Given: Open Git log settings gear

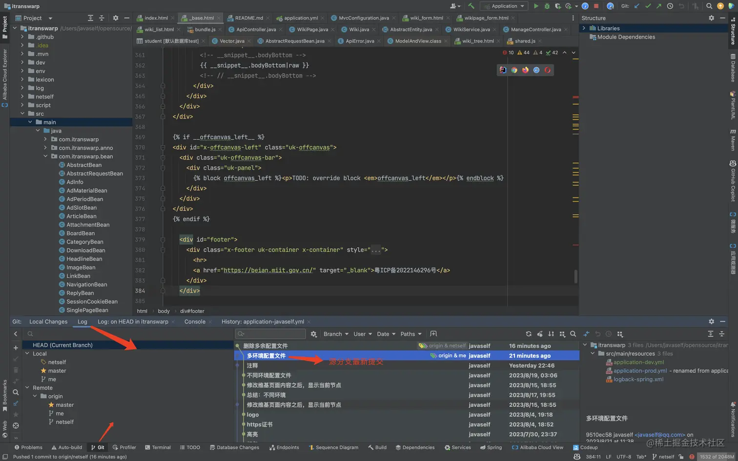Looking at the screenshot, I should (x=313, y=334).
